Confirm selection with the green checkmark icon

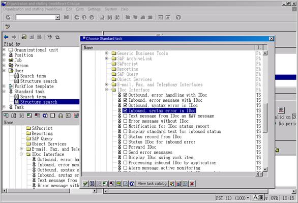point(85,184)
